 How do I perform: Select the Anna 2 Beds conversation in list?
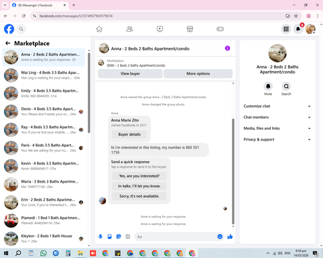click(43, 57)
